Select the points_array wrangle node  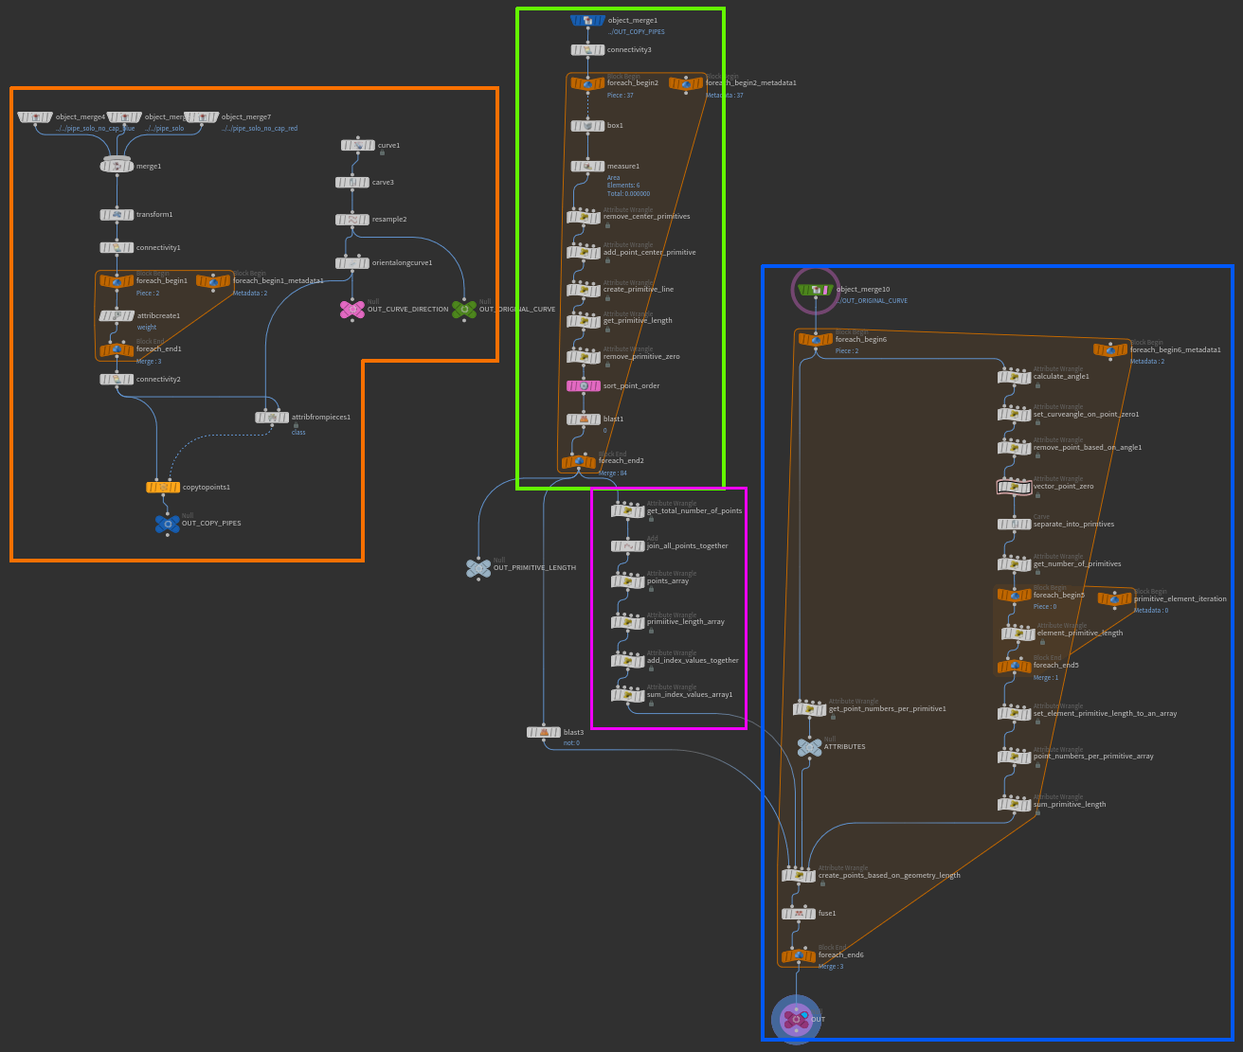[627, 581]
